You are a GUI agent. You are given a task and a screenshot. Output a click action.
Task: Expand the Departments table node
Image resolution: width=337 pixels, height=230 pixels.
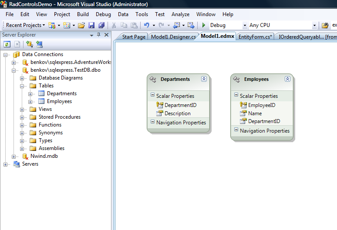(x=30, y=94)
